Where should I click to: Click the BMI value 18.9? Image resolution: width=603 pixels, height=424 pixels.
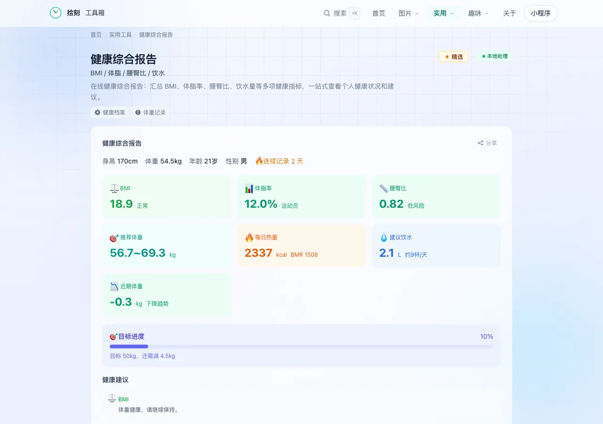click(x=121, y=204)
